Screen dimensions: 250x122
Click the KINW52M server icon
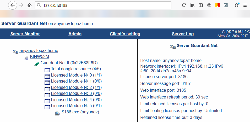26,57
